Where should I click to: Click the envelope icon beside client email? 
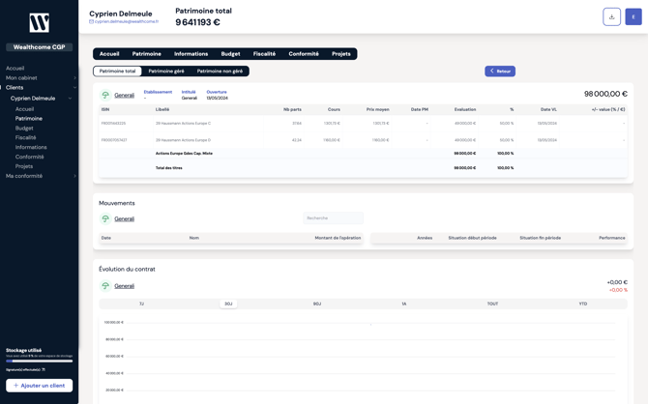92,21
